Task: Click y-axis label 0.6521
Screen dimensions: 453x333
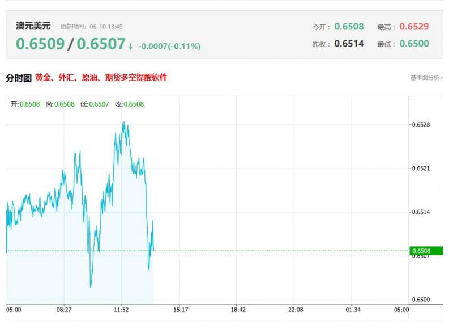Action: pyautogui.click(x=421, y=168)
